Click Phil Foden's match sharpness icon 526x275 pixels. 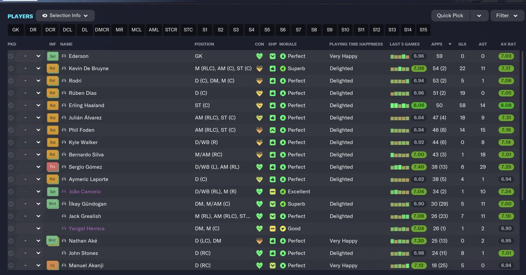click(272, 130)
